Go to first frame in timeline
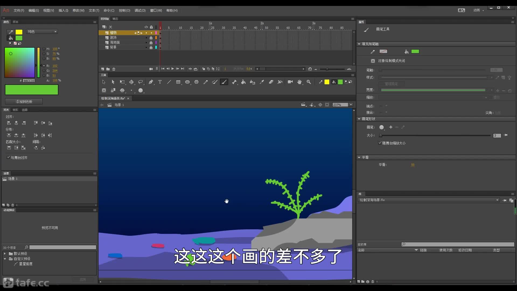This screenshot has height=291, width=517. [x=163, y=69]
